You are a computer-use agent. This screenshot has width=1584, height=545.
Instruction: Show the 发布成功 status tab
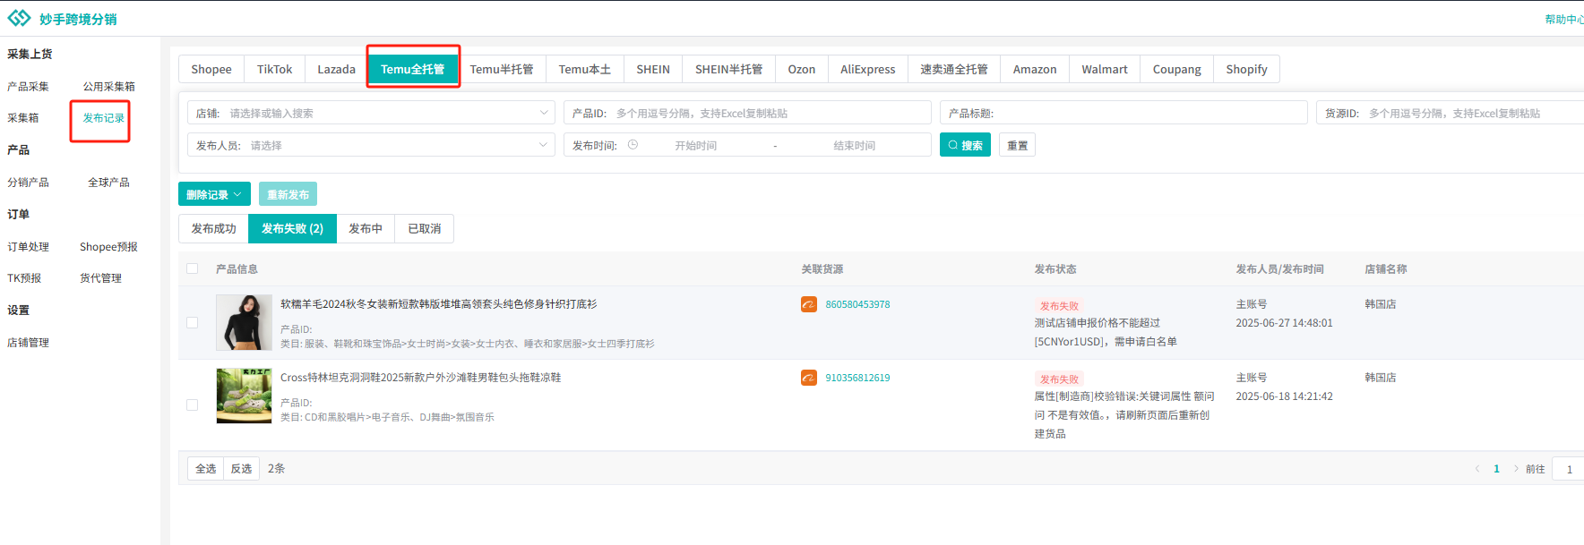pyautogui.click(x=213, y=228)
